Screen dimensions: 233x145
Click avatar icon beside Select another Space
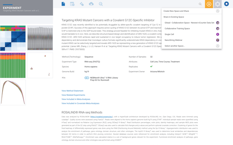coord(217,46)
